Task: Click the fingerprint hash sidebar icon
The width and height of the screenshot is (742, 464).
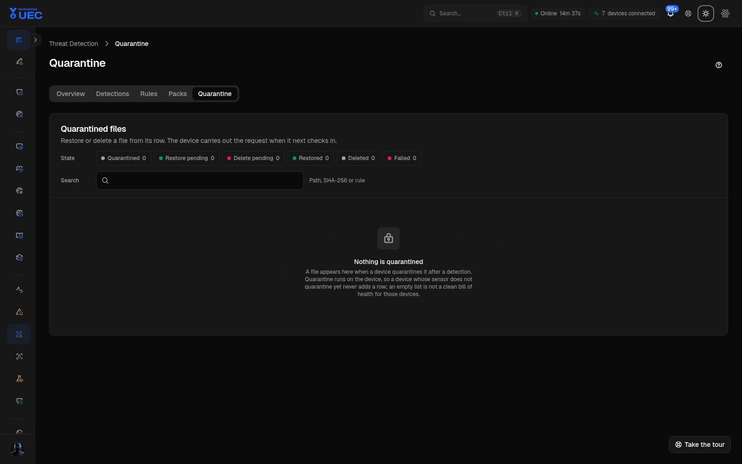Action: pyautogui.click(x=19, y=191)
